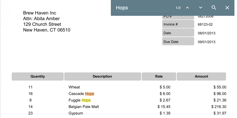Select the yellow highlighted Hops match
The width and height of the screenshot is (237, 118).
tap(86, 100)
